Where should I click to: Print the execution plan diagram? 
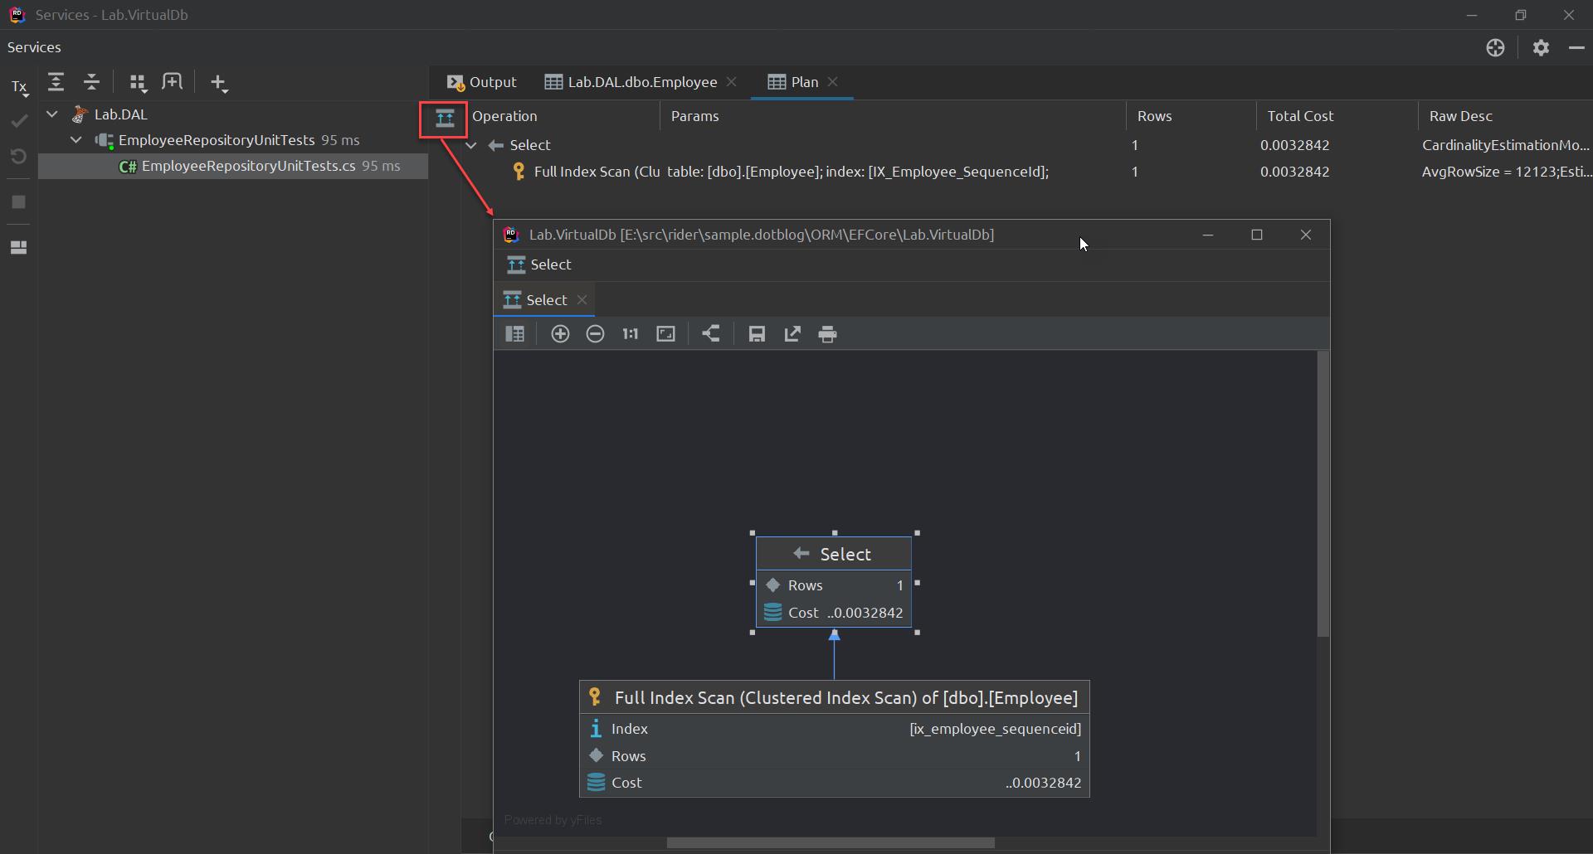click(x=828, y=334)
